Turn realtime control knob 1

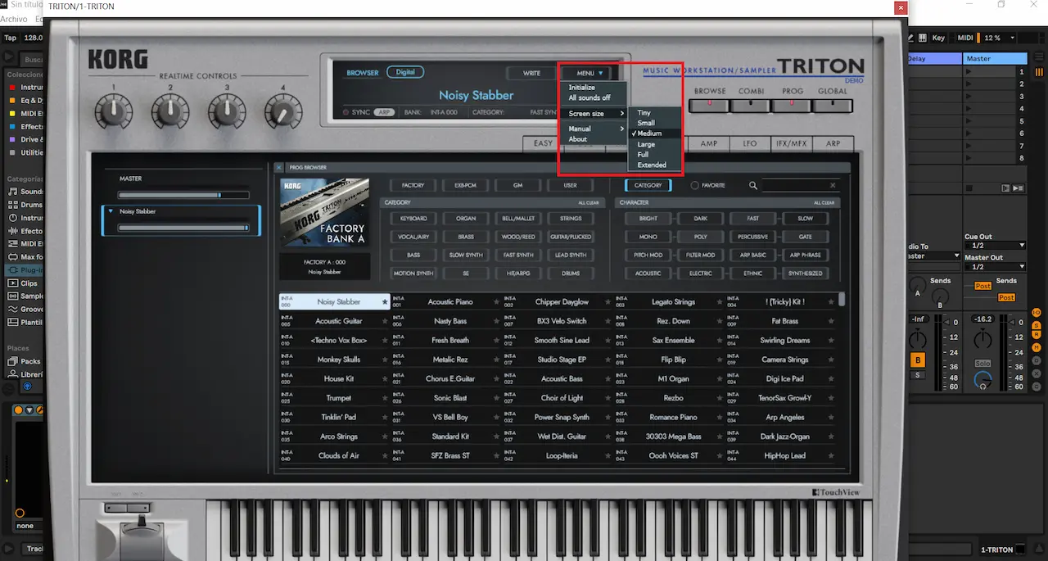[x=114, y=110]
